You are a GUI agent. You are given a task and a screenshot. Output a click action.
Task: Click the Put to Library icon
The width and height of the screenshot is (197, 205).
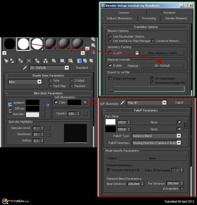click(x=54, y=61)
